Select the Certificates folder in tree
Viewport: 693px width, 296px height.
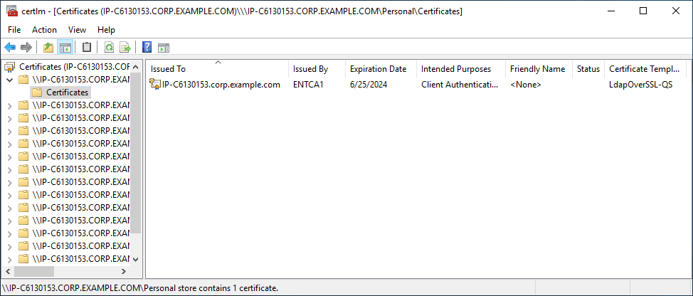click(67, 92)
